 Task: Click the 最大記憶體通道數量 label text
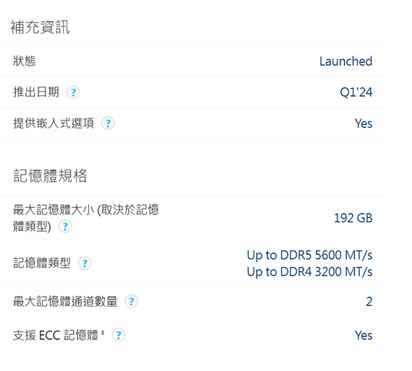tap(65, 301)
